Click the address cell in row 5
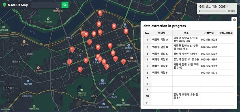This screenshot has height=112, width=240. tap(186, 66)
